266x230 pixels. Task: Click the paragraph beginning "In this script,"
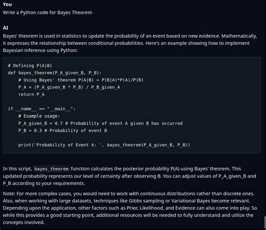point(130,176)
